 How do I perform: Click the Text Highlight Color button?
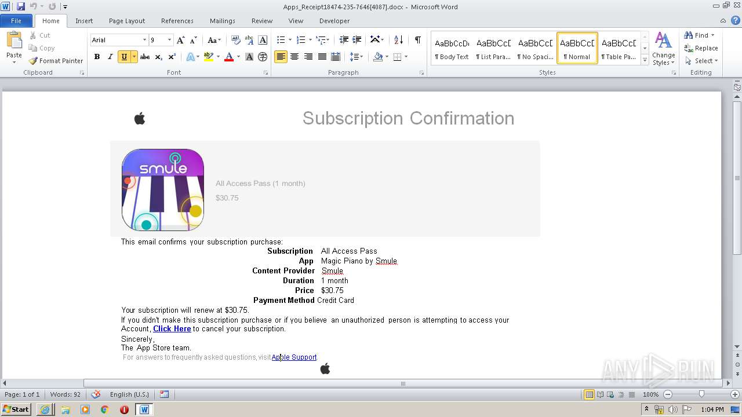pos(209,57)
